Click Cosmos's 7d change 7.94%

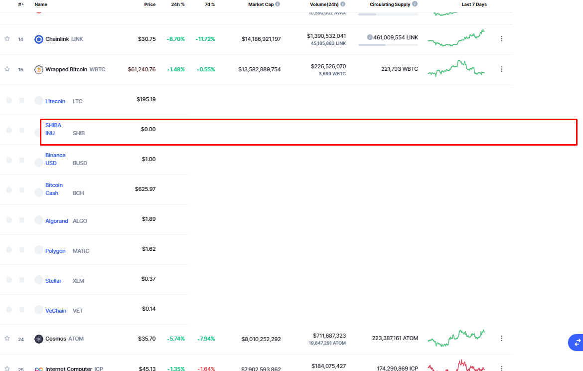point(206,339)
